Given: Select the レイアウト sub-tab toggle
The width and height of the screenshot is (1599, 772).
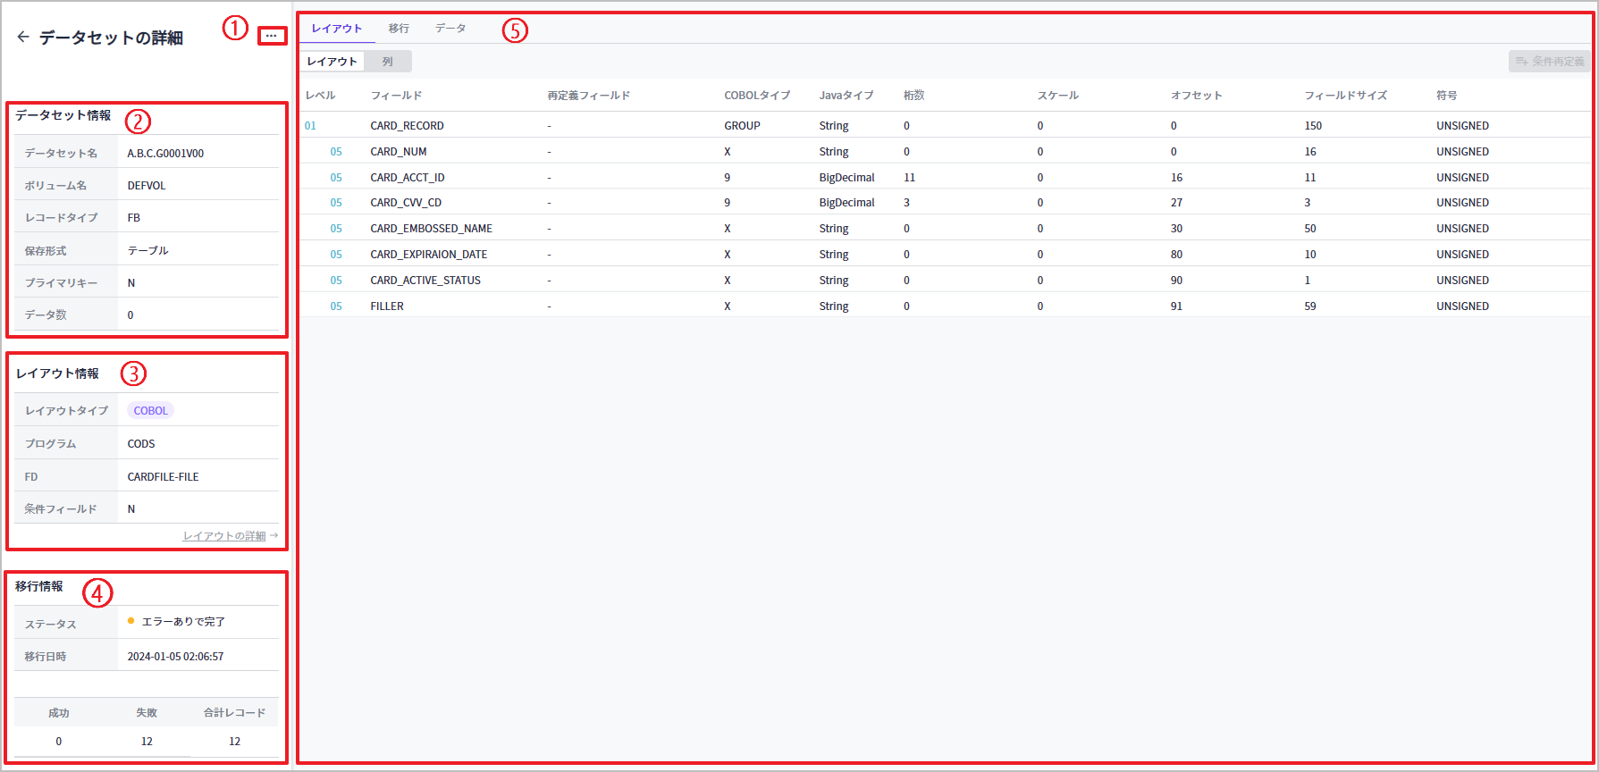Looking at the screenshot, I should 332,62.
